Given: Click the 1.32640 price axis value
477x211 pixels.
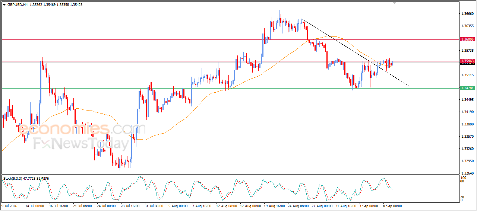Looking at the screenshot, I should pyautogui.click(x=467, y=173).
